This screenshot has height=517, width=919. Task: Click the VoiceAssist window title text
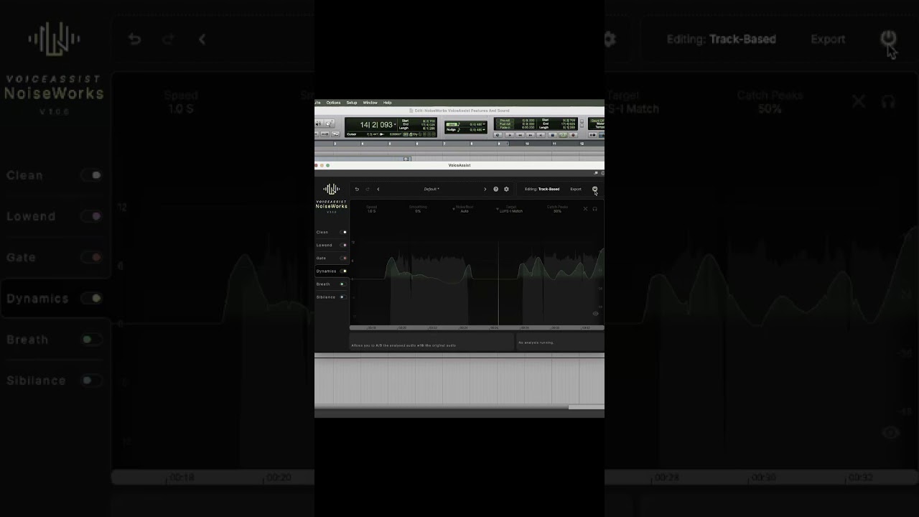click(x=459, y=165)
